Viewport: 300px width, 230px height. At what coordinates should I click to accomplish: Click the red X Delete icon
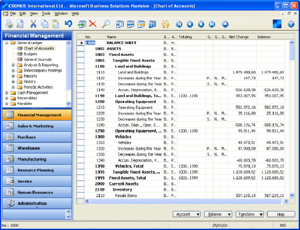pos(93,24)
